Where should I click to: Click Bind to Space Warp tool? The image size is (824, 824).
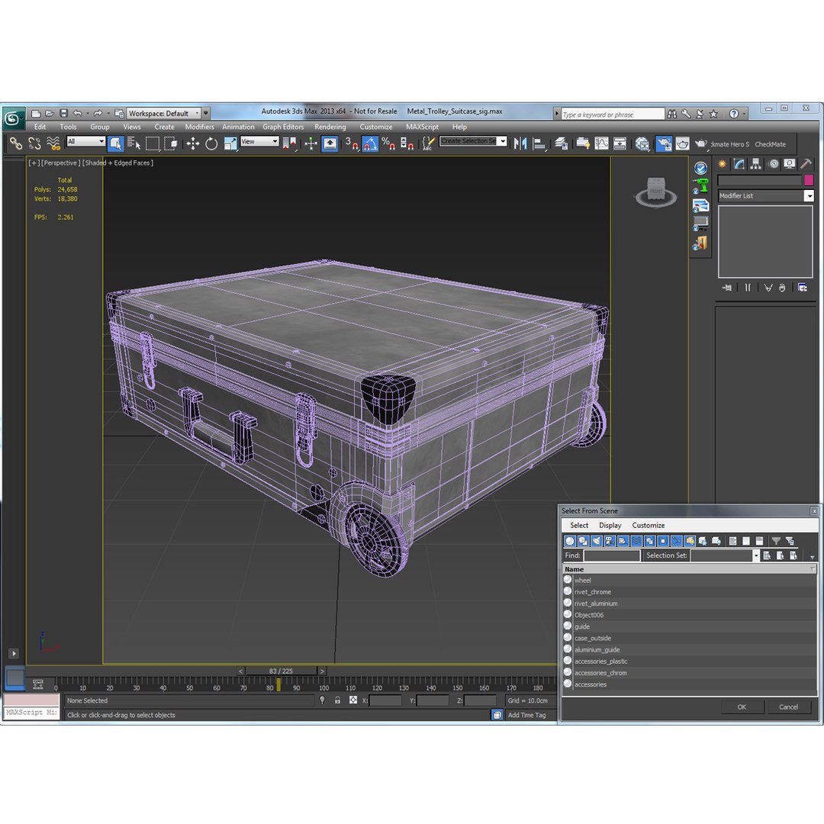pos(53,143)
